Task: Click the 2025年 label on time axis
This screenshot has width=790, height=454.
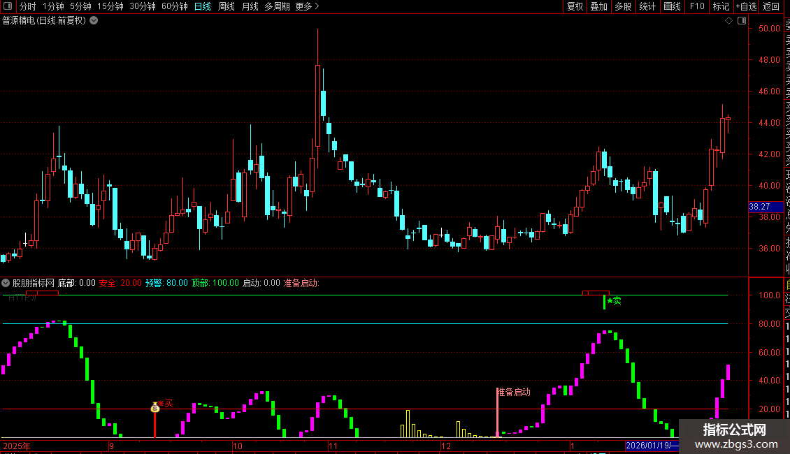Action: [x=17, y=446]
